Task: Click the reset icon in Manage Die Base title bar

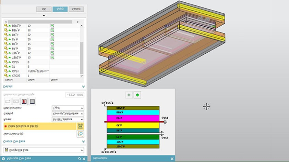Action: 80,159
